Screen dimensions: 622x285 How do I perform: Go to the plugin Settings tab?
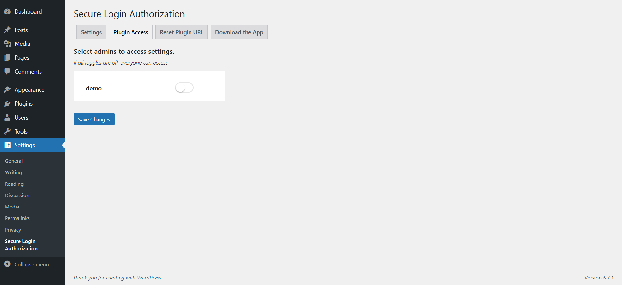(x=91, y=32)
